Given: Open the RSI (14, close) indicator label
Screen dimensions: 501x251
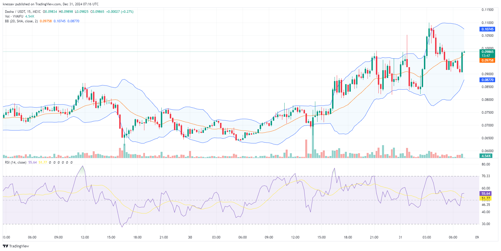Looking at the screenshot, I should tap(16, 162).
